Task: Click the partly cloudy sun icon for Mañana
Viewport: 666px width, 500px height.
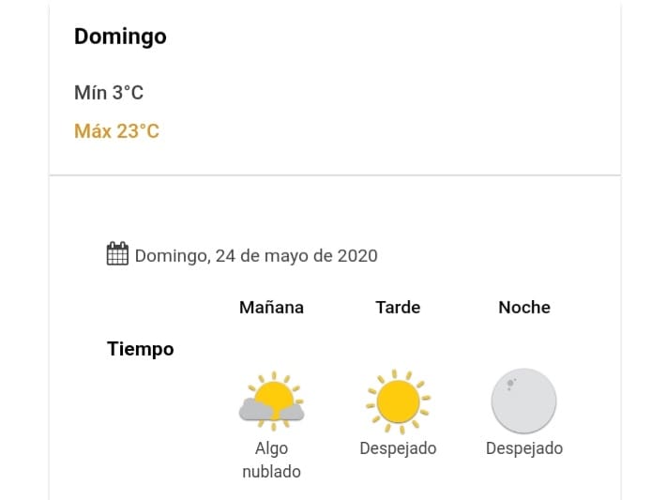Action: click(271, 401)
